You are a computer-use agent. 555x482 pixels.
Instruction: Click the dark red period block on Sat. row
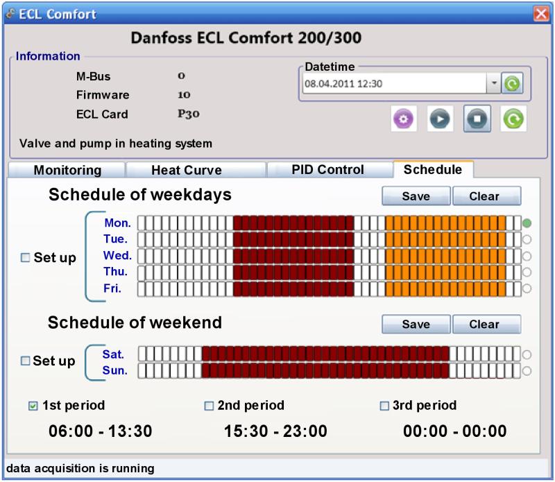325,354
